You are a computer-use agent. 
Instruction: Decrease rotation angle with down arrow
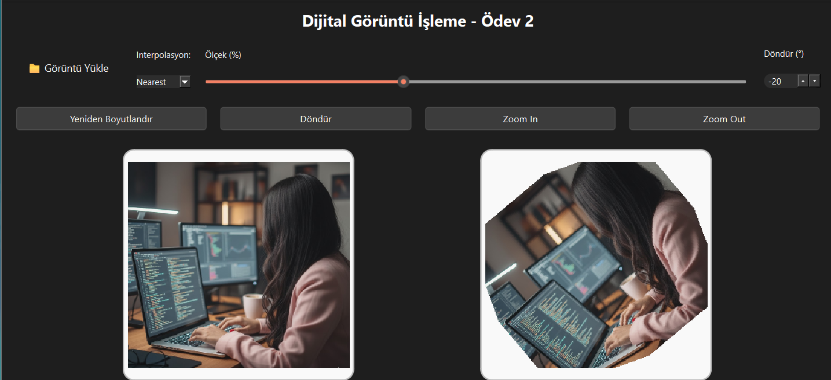[x=814, y=81]
